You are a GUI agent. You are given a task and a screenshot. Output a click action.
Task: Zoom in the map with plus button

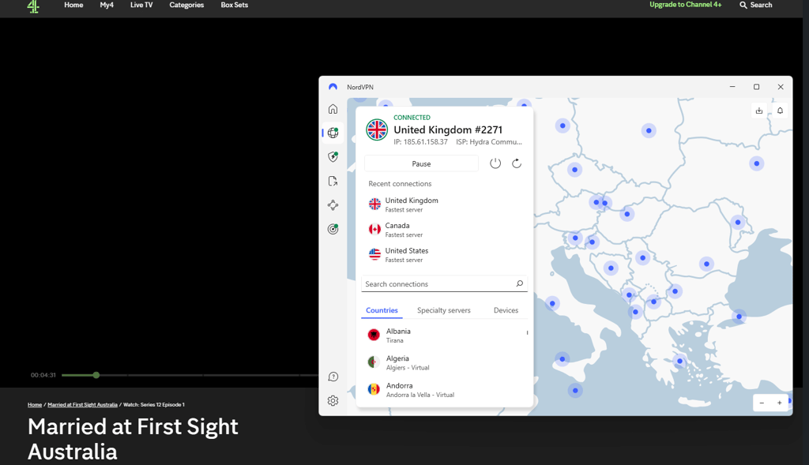tap(780, 403)
